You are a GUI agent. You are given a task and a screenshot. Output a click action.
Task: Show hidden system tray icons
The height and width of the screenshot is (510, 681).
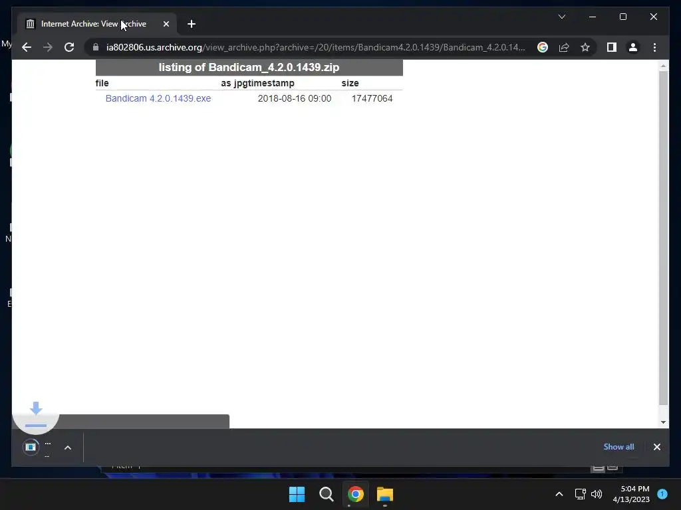[x=559, y=494]
